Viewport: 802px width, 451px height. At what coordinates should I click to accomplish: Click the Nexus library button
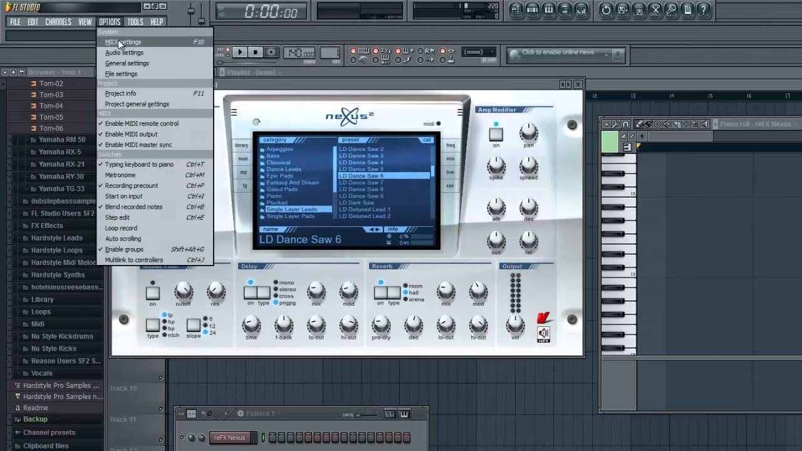(242, 145)
